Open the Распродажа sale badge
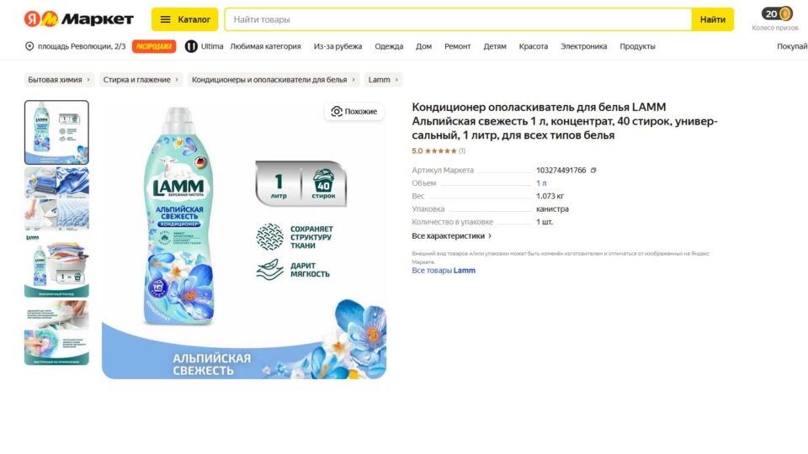The height and width of the screenshot is (454, 808). (154, 46)
